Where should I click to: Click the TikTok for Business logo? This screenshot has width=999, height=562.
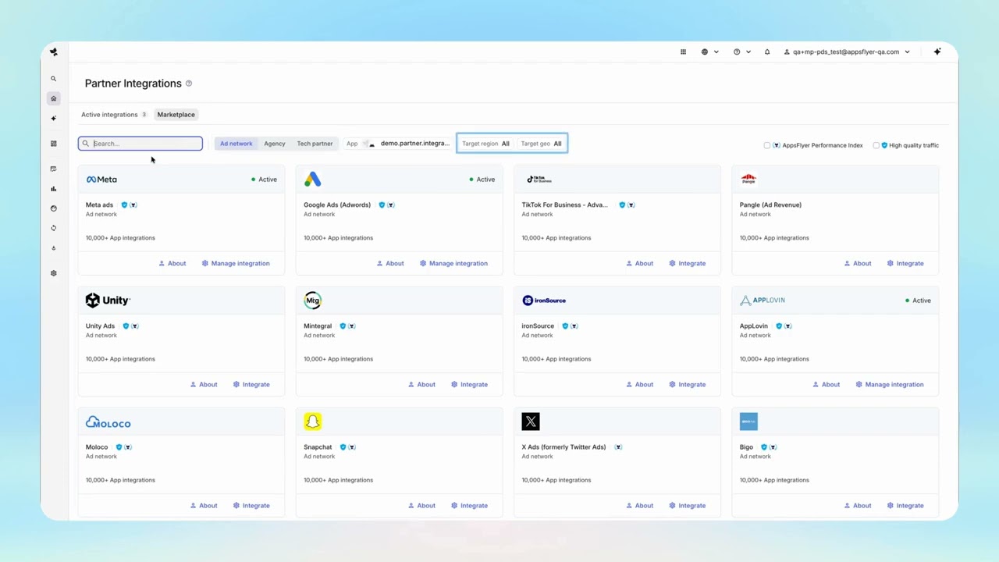(539, 180)
